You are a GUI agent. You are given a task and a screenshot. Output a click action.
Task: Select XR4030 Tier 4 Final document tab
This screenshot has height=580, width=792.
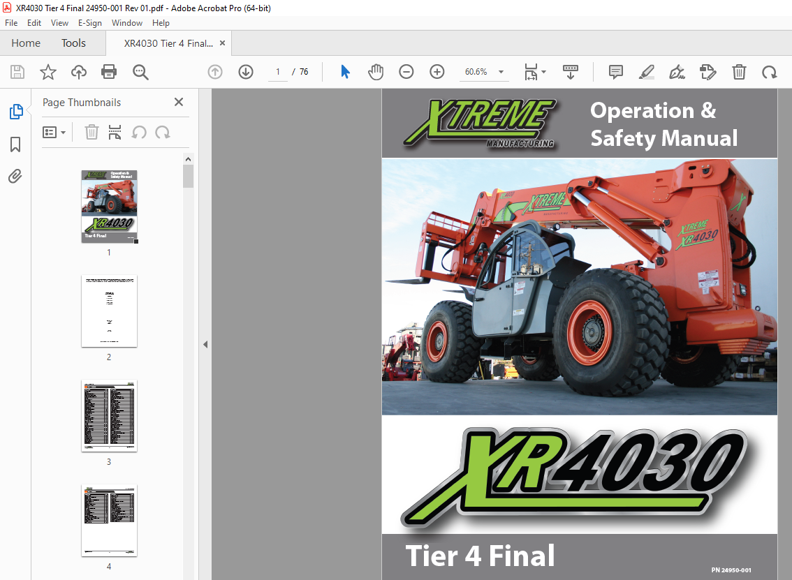(168, 43)
